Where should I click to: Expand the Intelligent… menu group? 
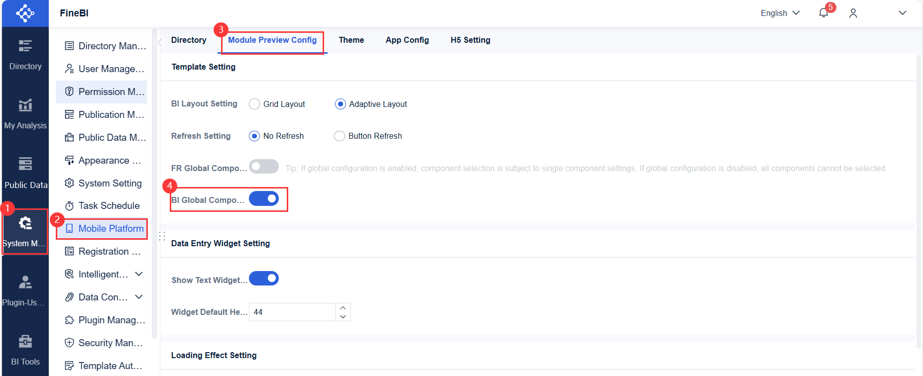pyautogui.click(x=139, y=274)
